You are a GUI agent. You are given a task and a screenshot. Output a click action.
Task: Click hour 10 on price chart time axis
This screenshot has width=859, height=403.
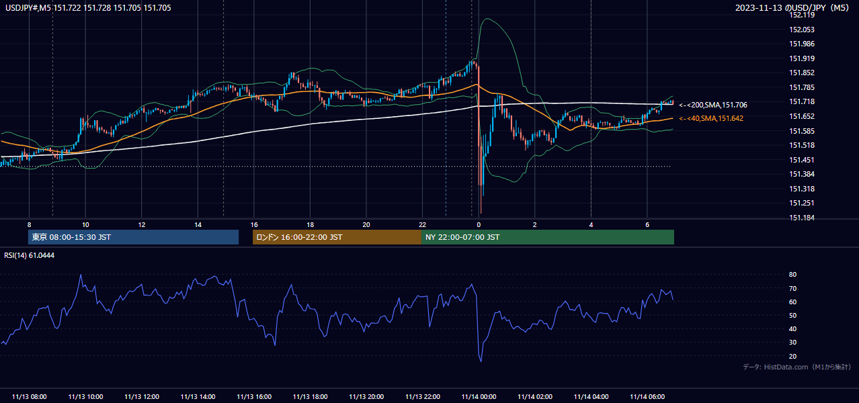tap(85, 224)
